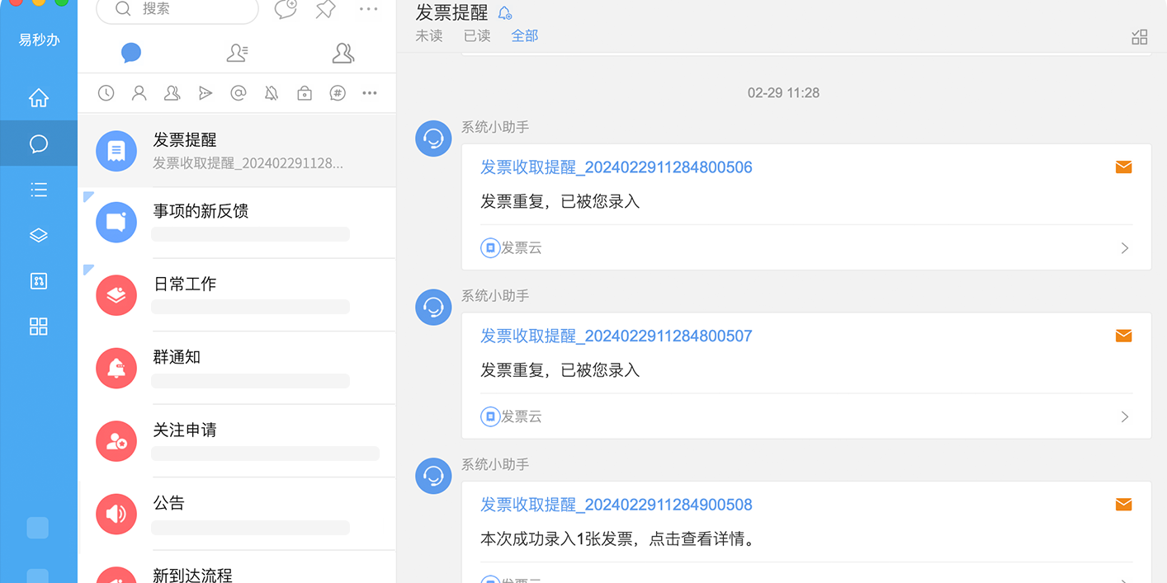Open the apps grid icon in sidebar
The height and width of the screenshot is (583, 1167).
point(39,327)
